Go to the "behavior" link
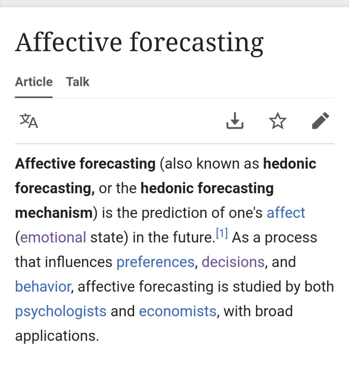The height and width of the screenshot is (370, 349). (43, 287)
